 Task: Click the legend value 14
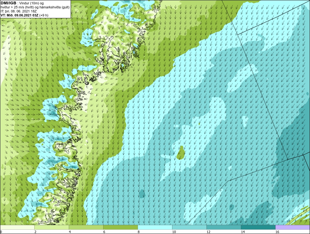(243, 232)
